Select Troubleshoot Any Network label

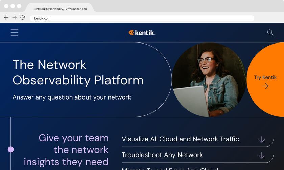point(162,155)
